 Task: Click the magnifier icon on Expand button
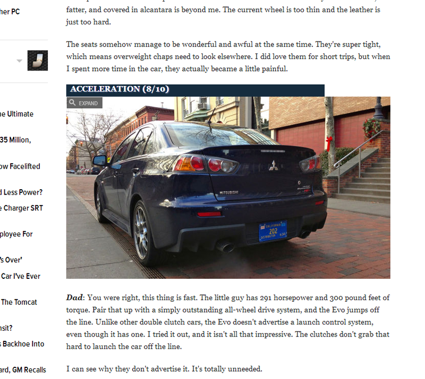(72, 102)
